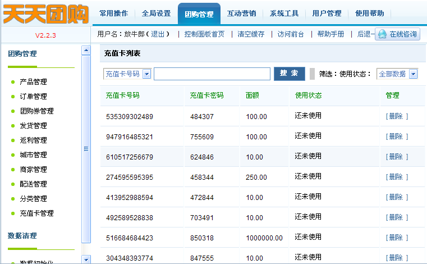Click the sidebar scroll down arrow

tap(86, 259)
